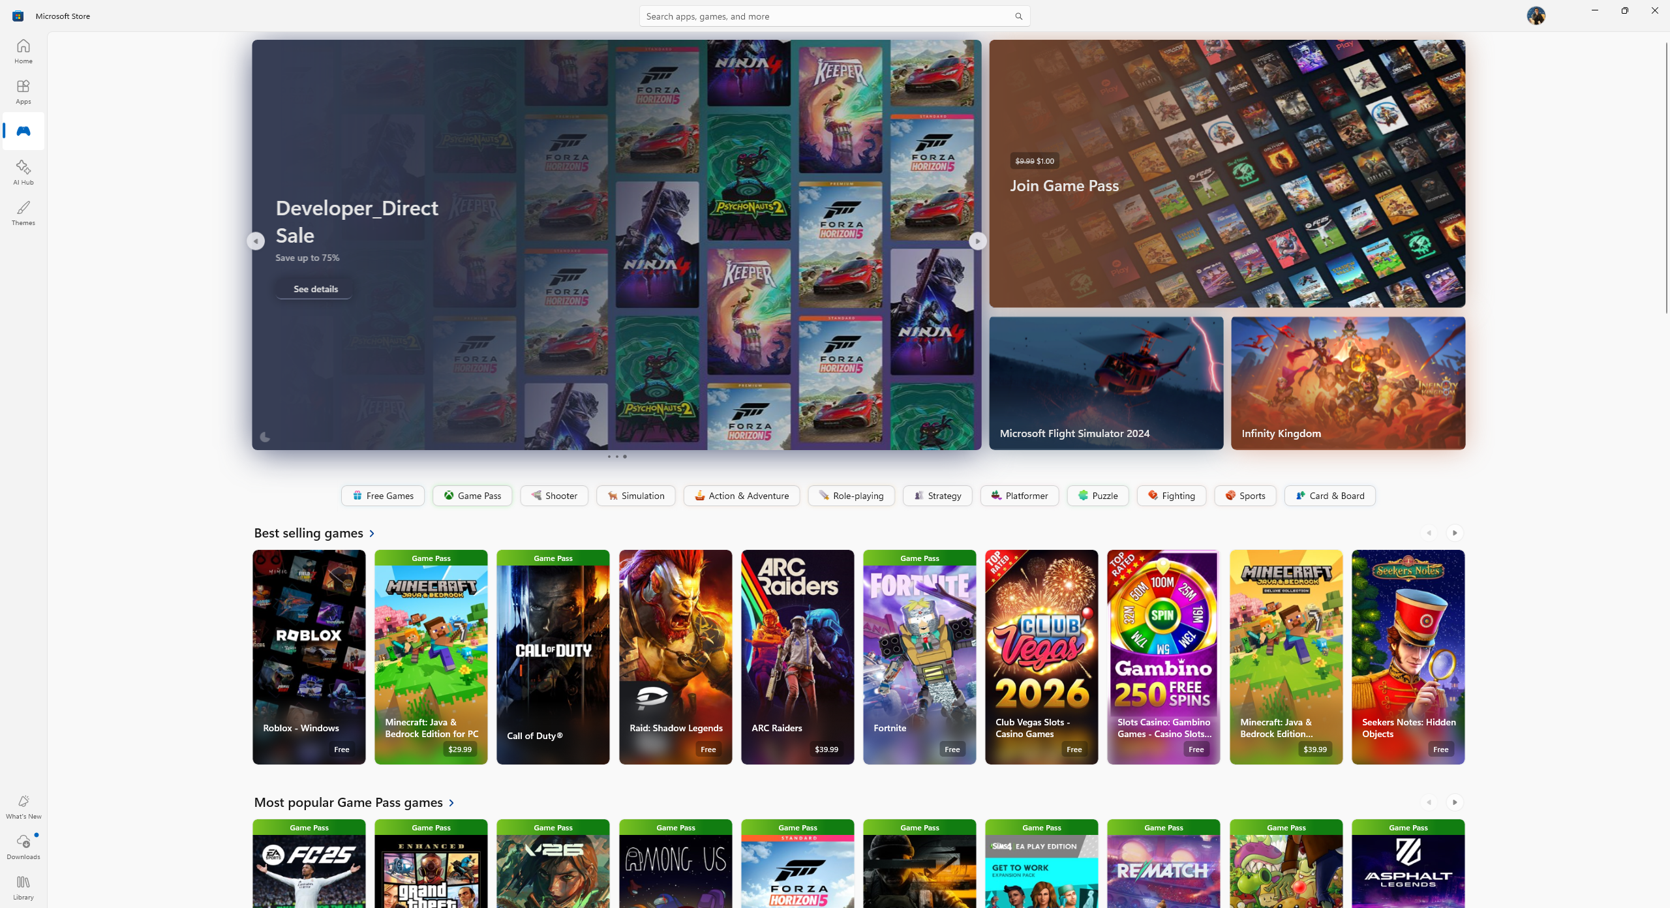Click the search magnifier icon
The image size is (1670, 908).
tap(1018, 16)
